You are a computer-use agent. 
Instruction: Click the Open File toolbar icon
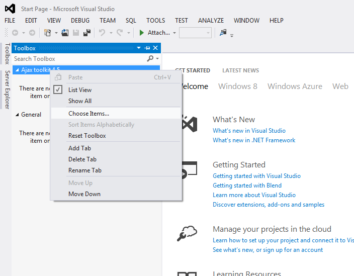click(65, 33)
